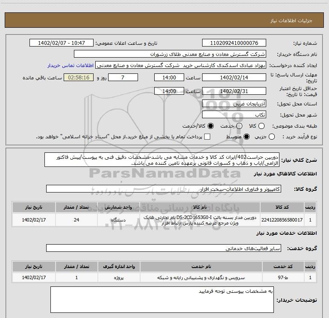
Task: Click the service row date 1402/02/17
Action: pyautogui.click(x=34, y=277)
